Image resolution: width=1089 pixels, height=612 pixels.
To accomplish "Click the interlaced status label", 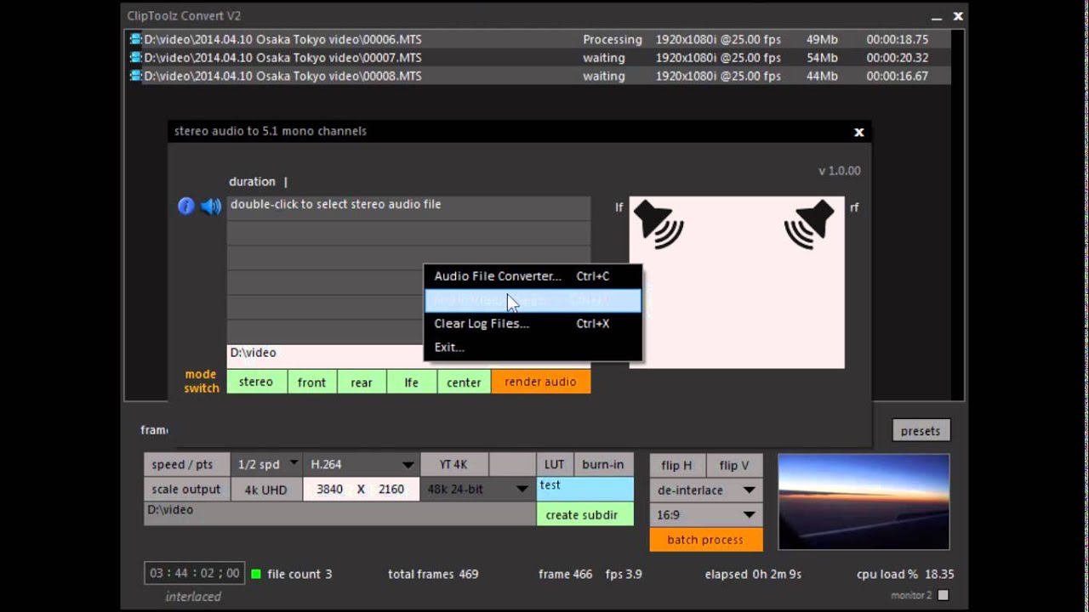I will (193, 597).
